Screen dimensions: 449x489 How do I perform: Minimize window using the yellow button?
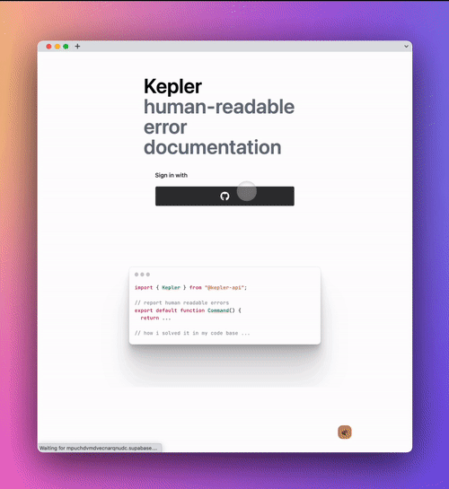(x=57, y=47)
